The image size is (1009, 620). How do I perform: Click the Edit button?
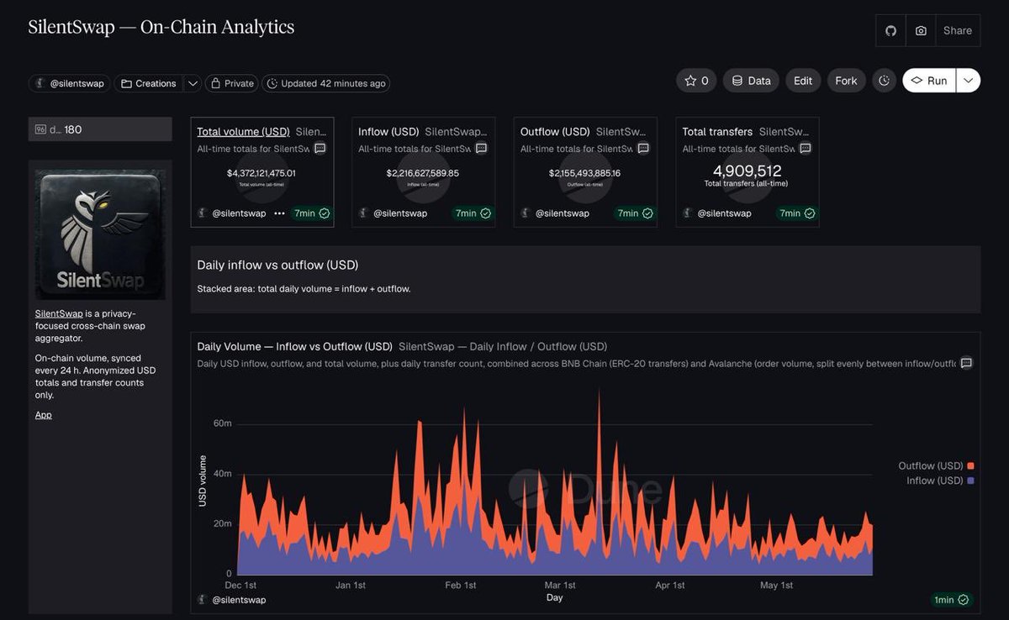click(803, 81)
